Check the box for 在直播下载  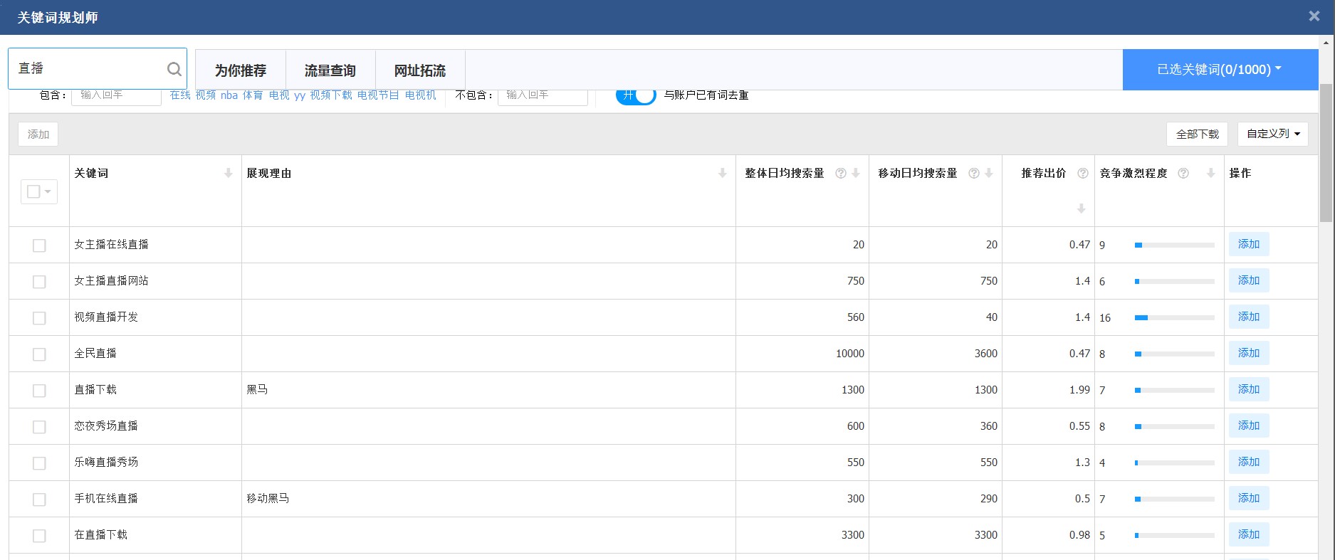[39, 536]
